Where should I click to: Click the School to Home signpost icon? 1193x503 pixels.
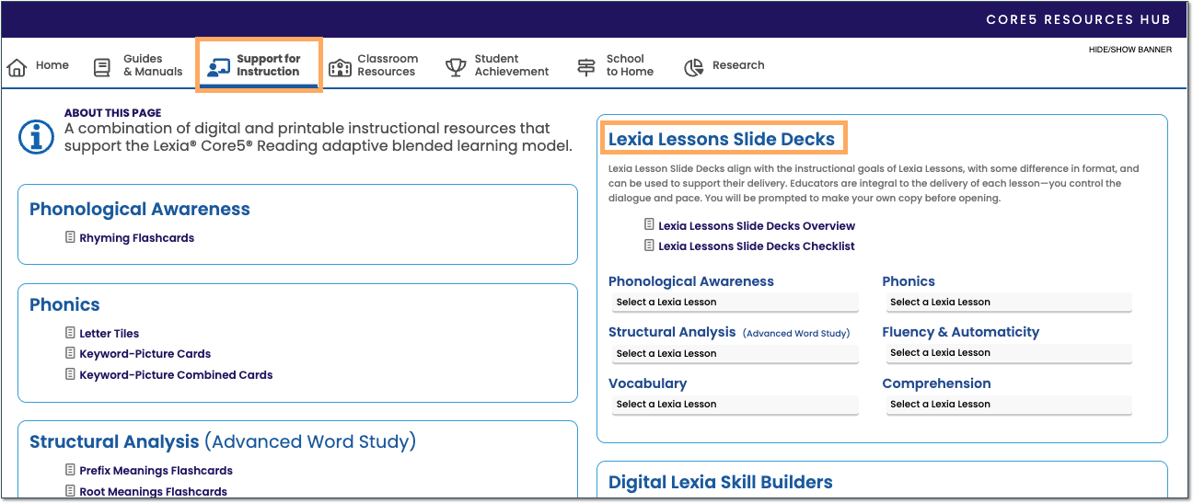pos(586,67)
